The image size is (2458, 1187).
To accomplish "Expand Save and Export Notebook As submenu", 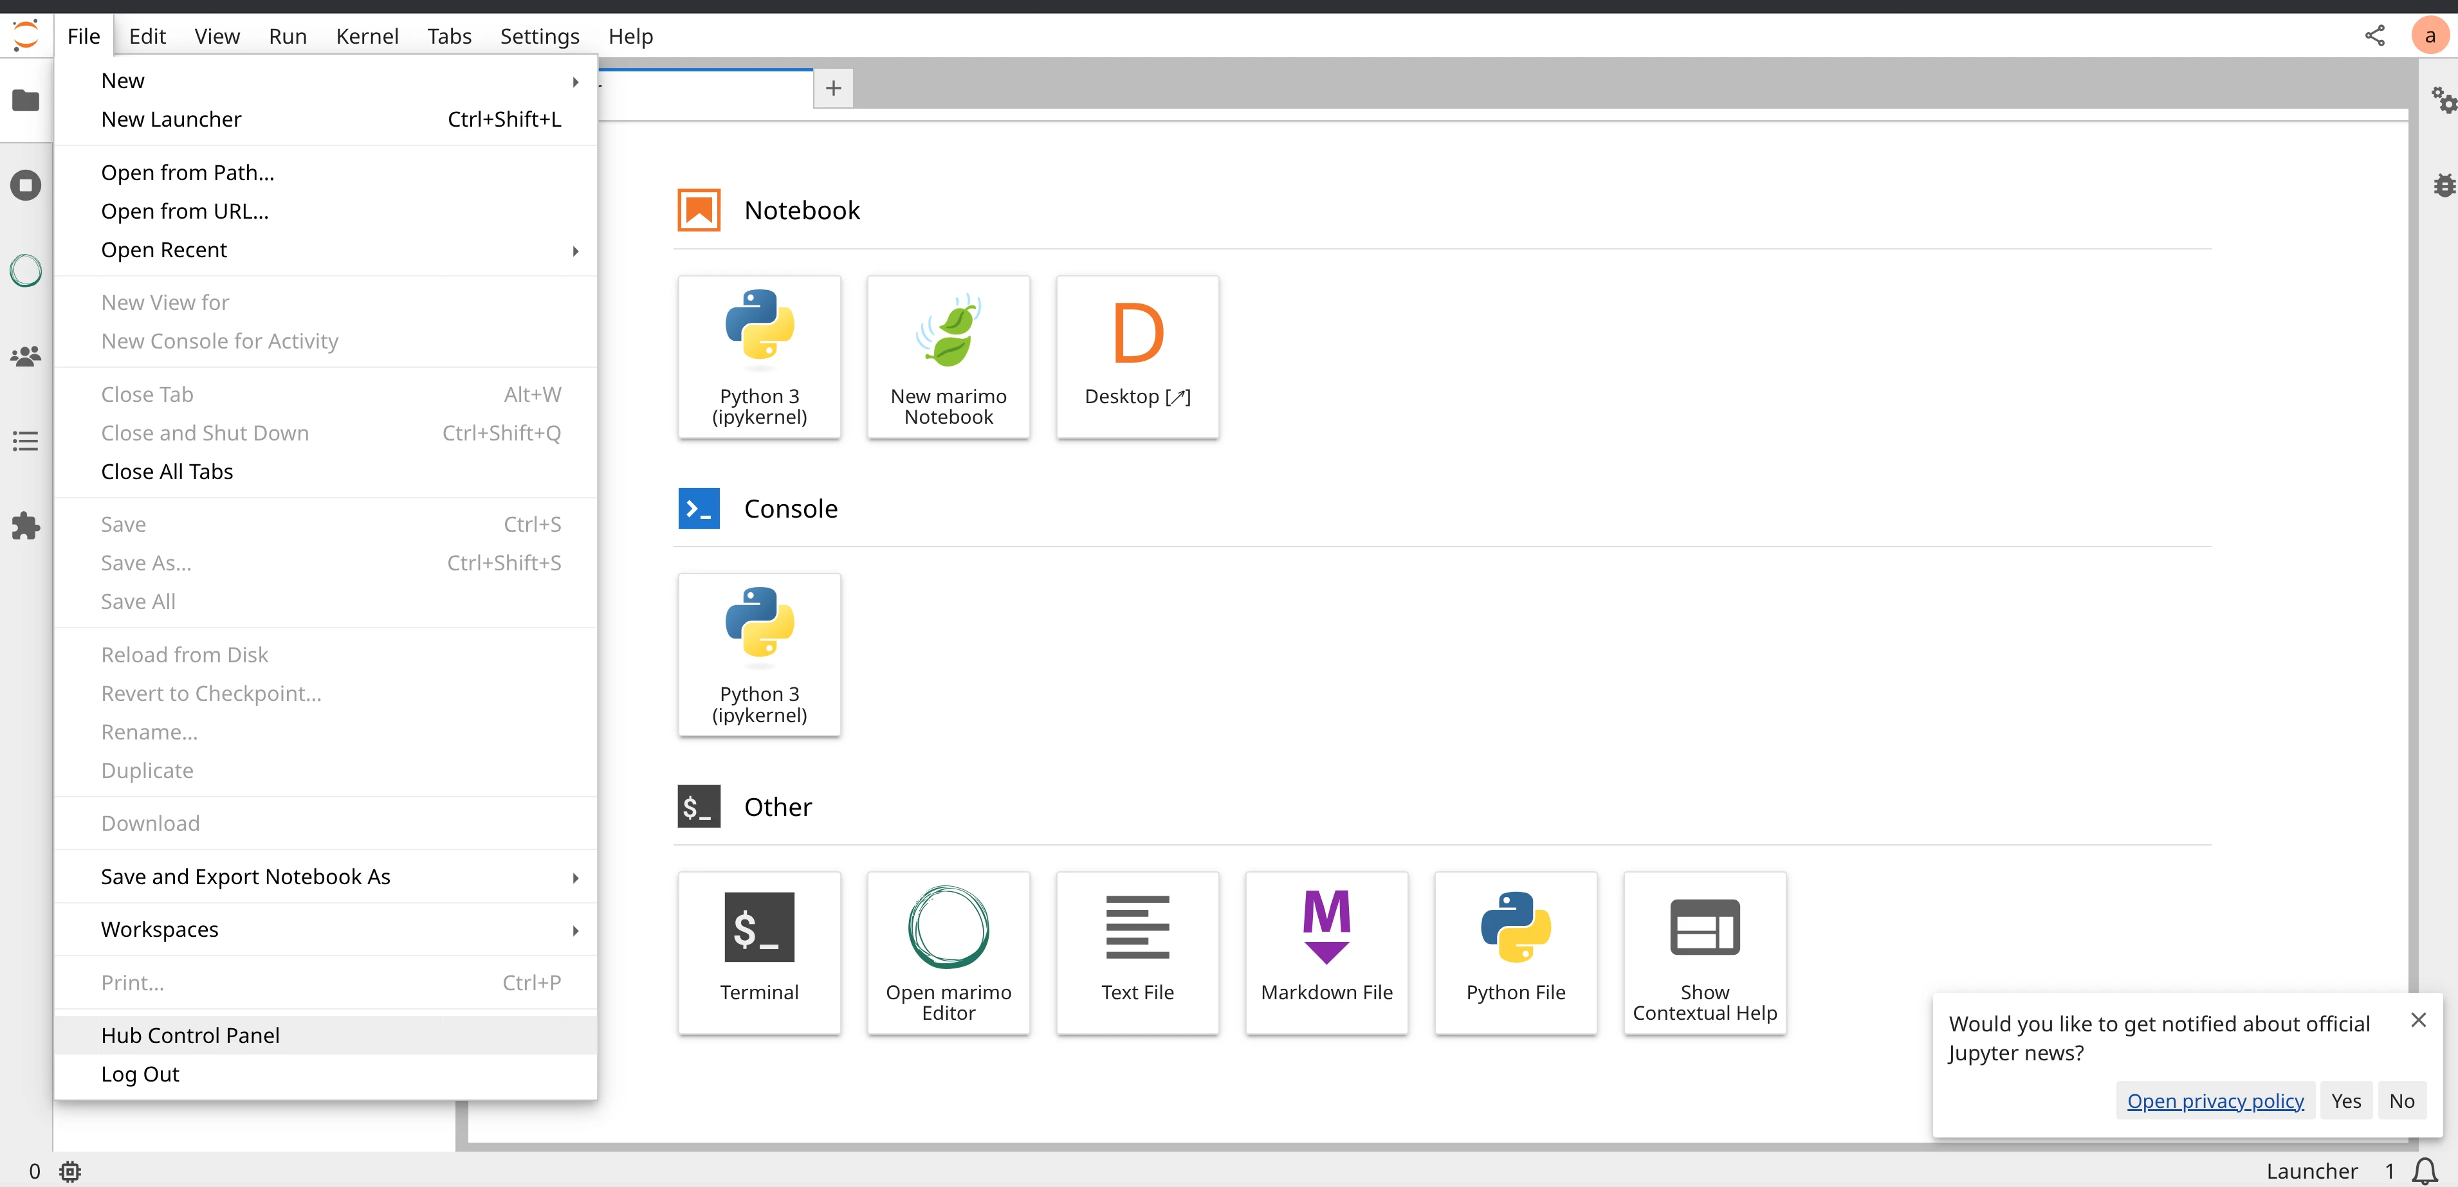I will 326,877.
